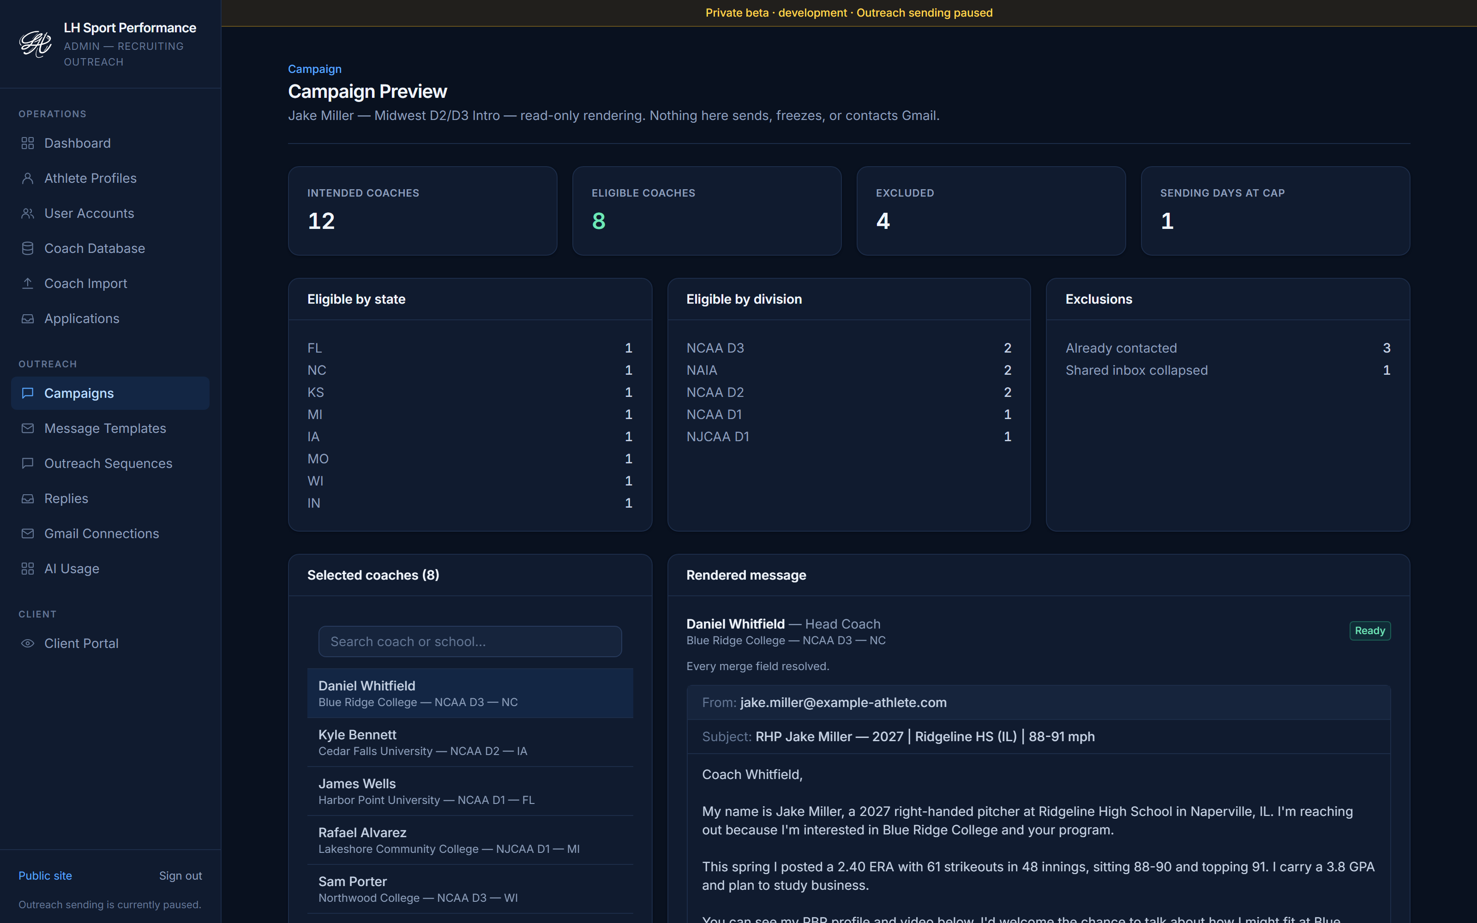Viewport: 1477px width, 923px height.
Task: Click the Campaigns chat bubble icon
Action: point(28,393)
